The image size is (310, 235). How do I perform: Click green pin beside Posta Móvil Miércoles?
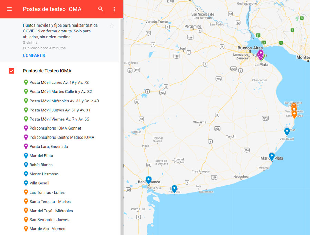point(26,101)
